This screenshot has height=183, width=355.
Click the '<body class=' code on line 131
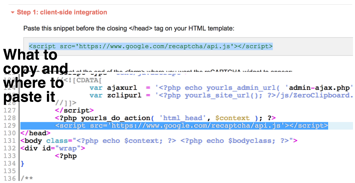(159, 141)
